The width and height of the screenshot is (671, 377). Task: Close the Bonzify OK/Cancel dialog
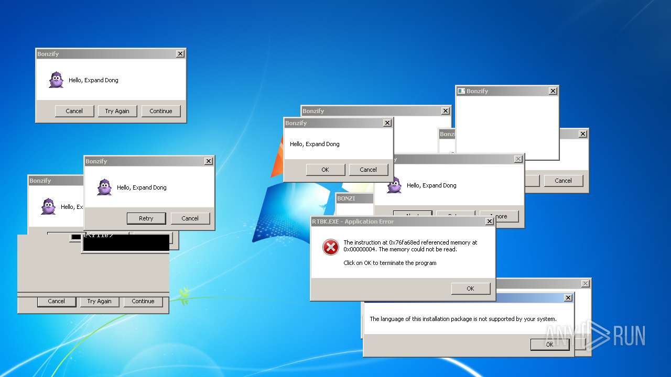(x=387, y=123)
